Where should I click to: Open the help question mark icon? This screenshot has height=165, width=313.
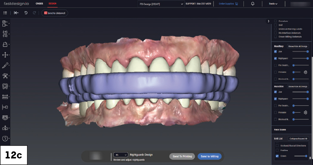point(5,138)
